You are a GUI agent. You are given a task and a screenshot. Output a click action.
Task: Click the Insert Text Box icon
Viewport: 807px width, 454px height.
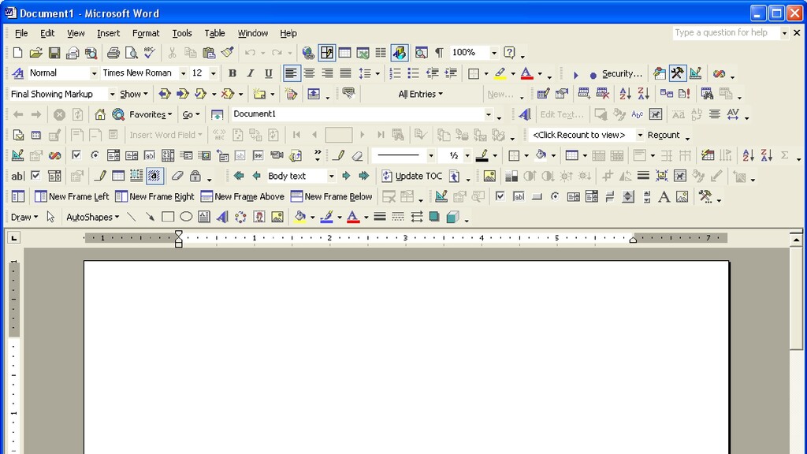tap(204, 218)
